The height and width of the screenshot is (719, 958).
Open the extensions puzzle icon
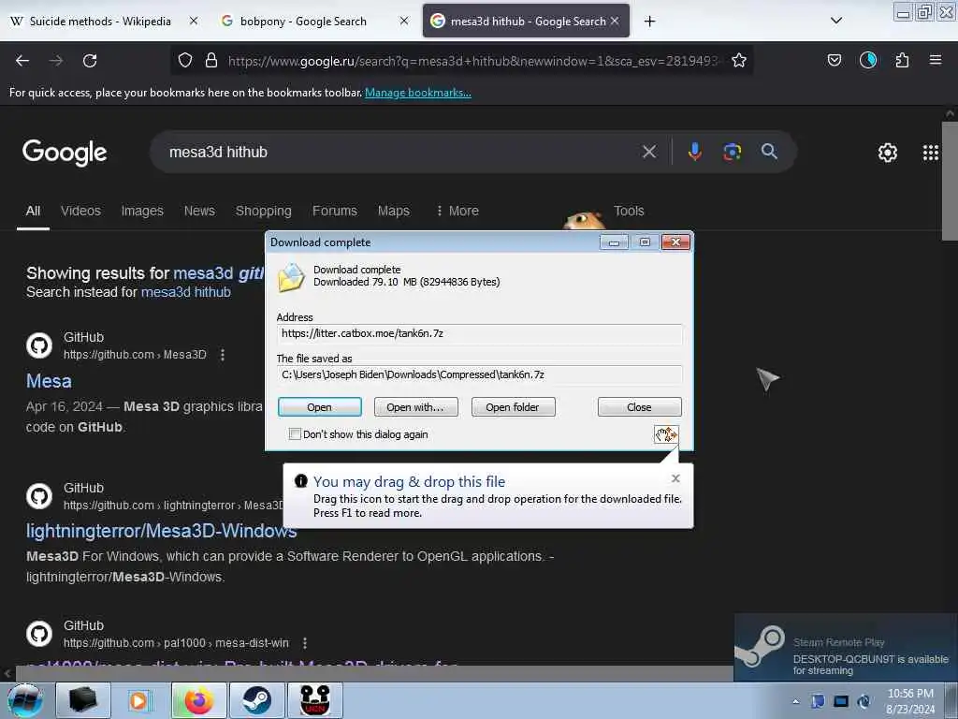coord(902,60)
